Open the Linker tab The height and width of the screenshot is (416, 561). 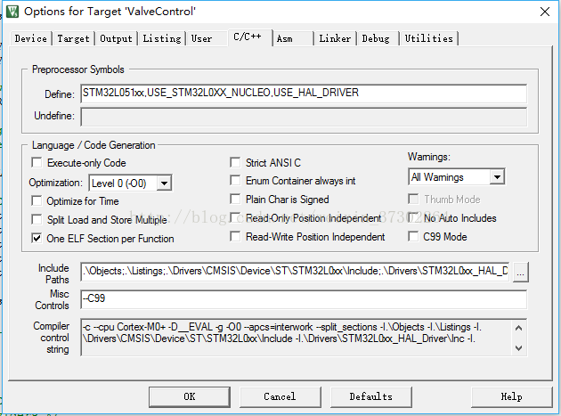(335, 38)
